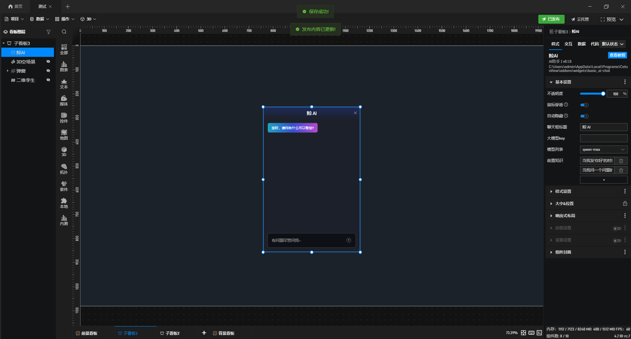Click the 大模型key input field
631x339 pixels.
click(604, 138)
